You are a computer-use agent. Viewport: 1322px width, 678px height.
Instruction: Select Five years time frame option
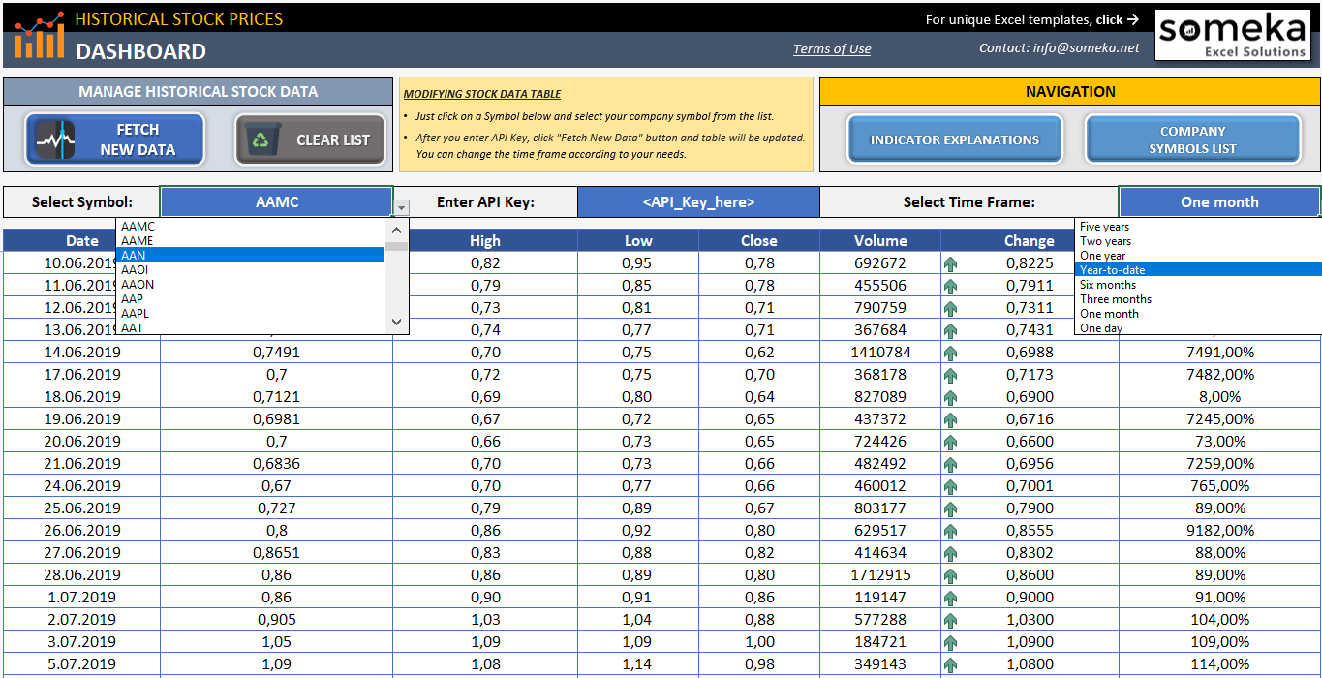pyautogui.click(x=1199, y=227)
